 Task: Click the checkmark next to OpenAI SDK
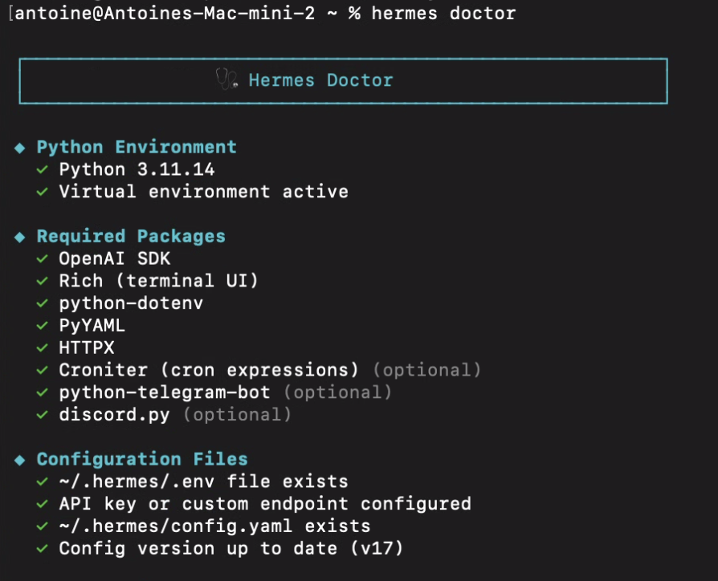[42, 259]
